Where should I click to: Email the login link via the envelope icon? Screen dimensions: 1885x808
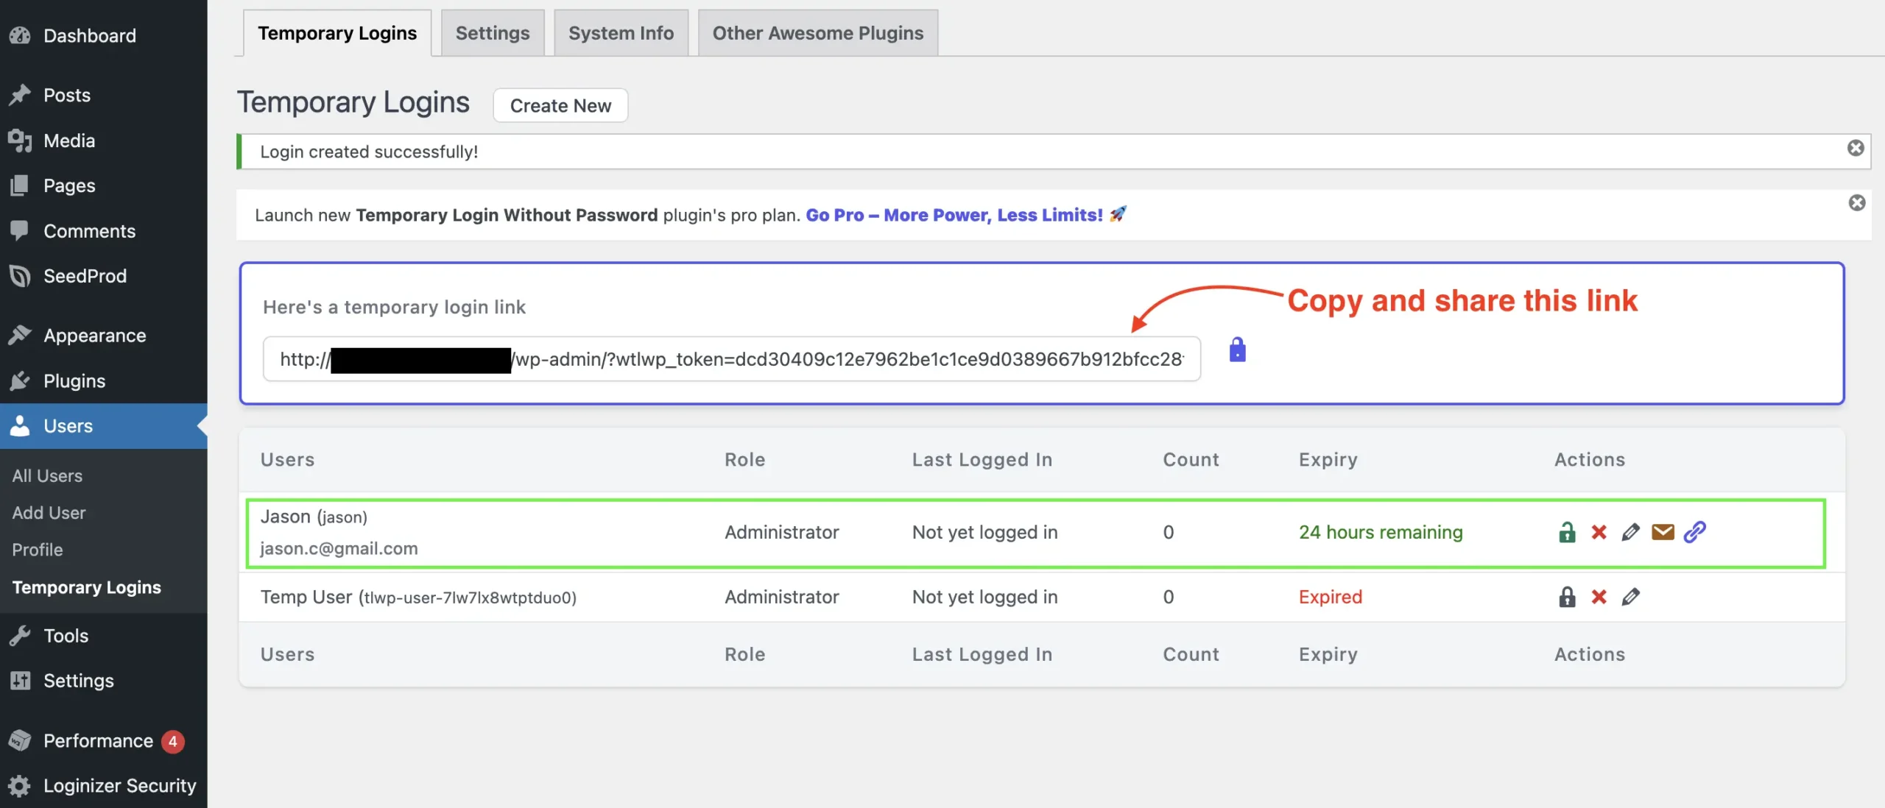pos(1663,531)
